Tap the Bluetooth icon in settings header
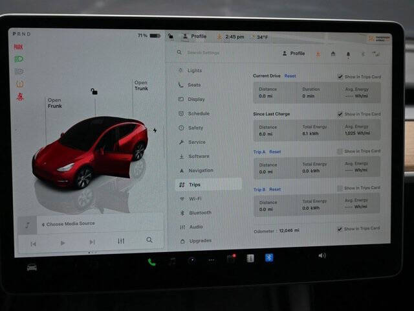Viewport: 414px width, 311px height. click(x=363, y=54)
